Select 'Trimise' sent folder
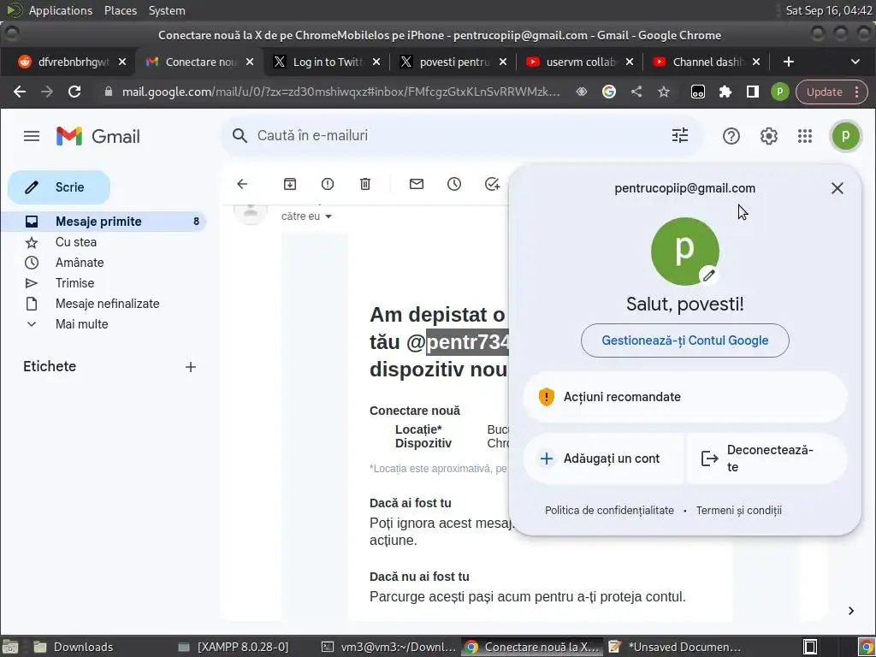 click(x=104, y=283)
